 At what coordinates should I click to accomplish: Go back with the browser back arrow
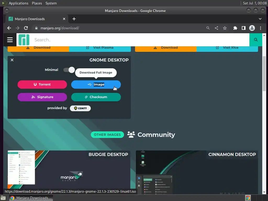(x=9, y=28)
